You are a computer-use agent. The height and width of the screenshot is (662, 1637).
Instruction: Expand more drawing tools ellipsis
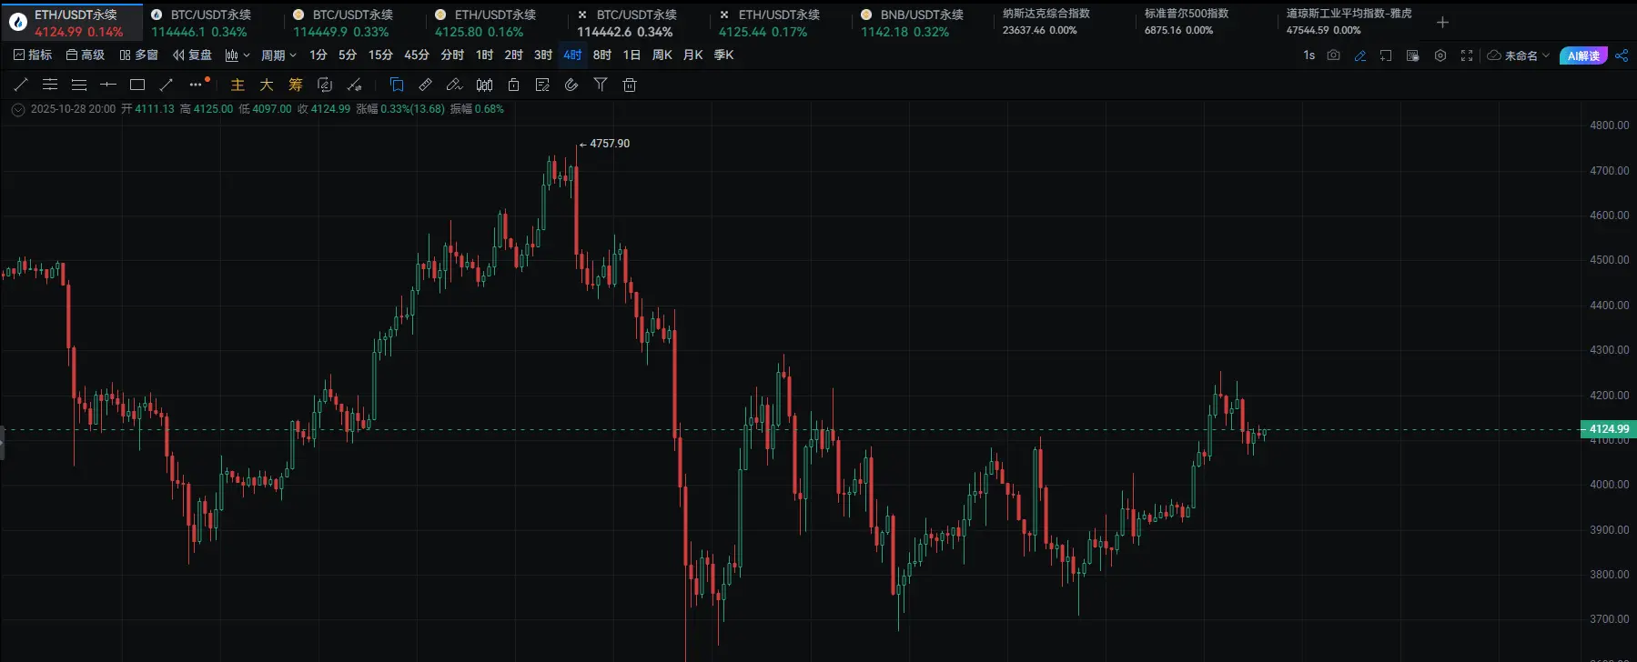pyautogui.click(x=197, y=85)
